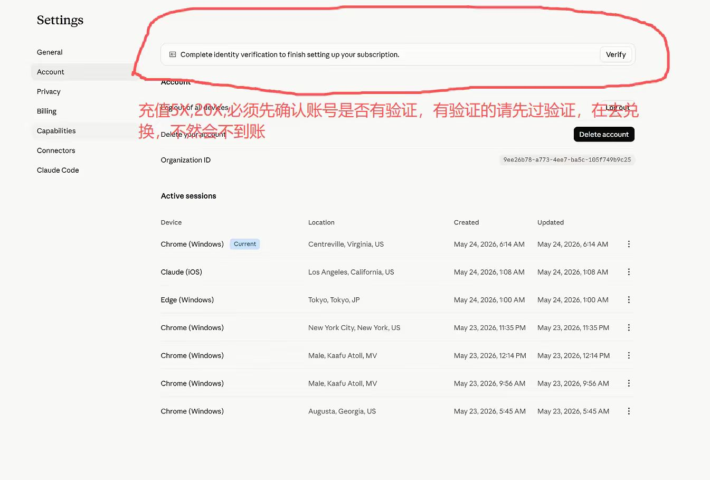Open General settings section
The height and width of the screenshot is (480, 710).
pyautogui.click(x=50, y=52)
